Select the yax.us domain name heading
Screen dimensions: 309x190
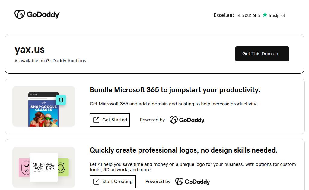pyautogui.click(x=30, y=50)
